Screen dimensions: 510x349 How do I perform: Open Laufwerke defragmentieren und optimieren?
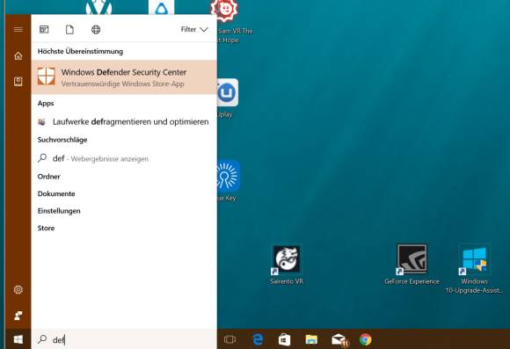click(x=124, y=121)
